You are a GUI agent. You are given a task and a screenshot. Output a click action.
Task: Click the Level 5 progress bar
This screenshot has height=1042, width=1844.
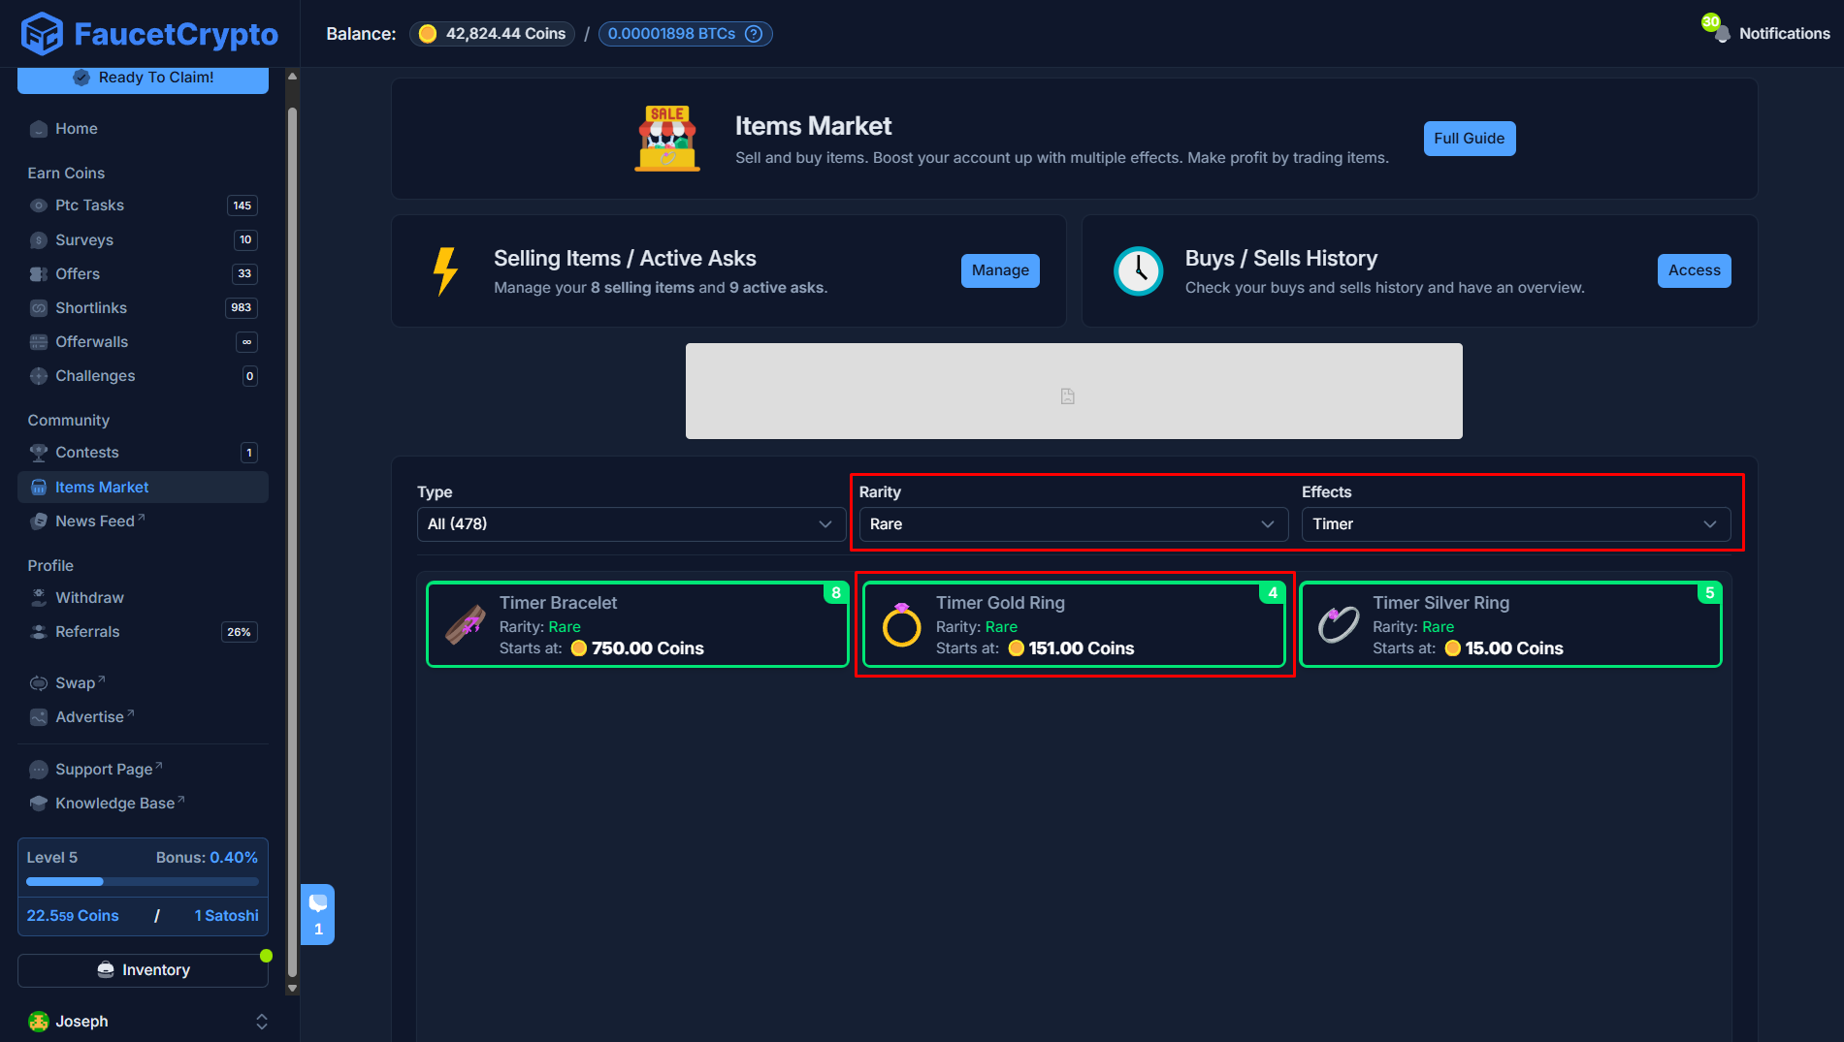143,881
